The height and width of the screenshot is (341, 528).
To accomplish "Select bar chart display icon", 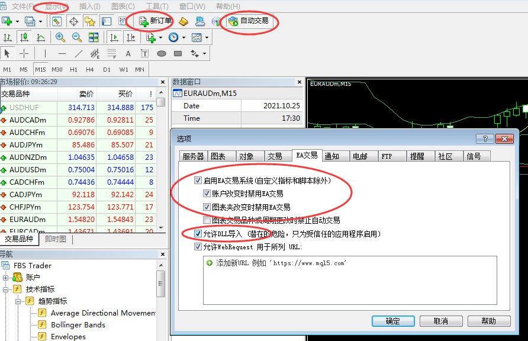I will (x=8, y=37).
